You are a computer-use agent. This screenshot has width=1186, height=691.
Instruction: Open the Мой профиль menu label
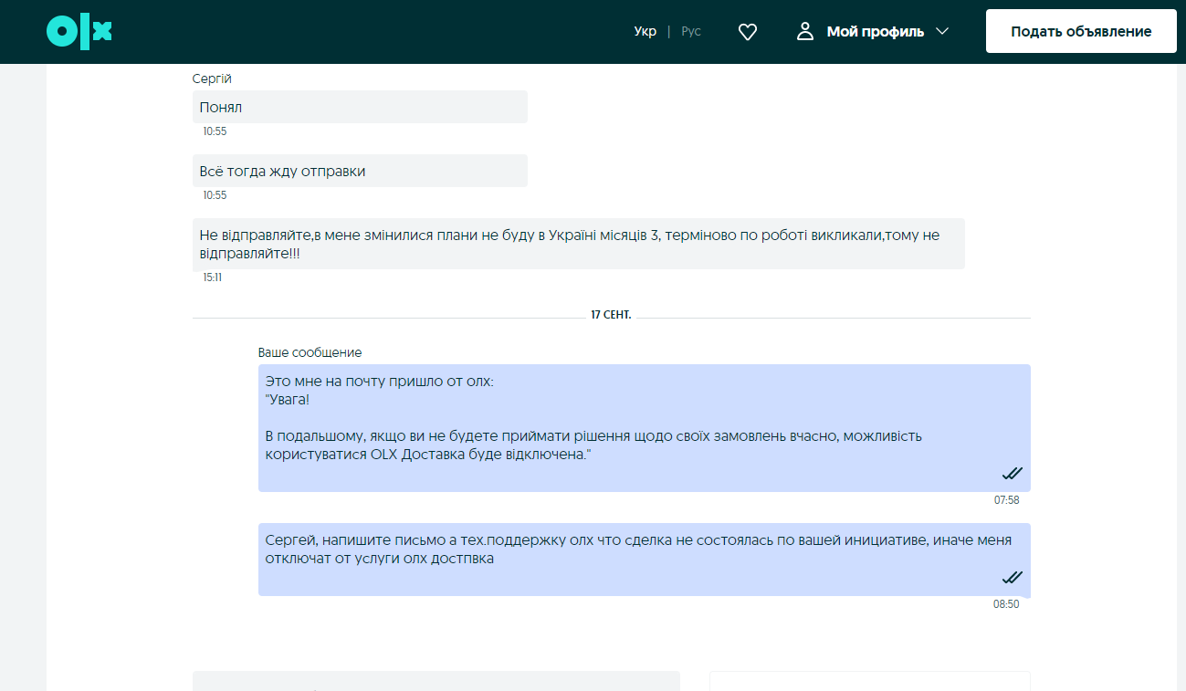click(x=875, y=32)
